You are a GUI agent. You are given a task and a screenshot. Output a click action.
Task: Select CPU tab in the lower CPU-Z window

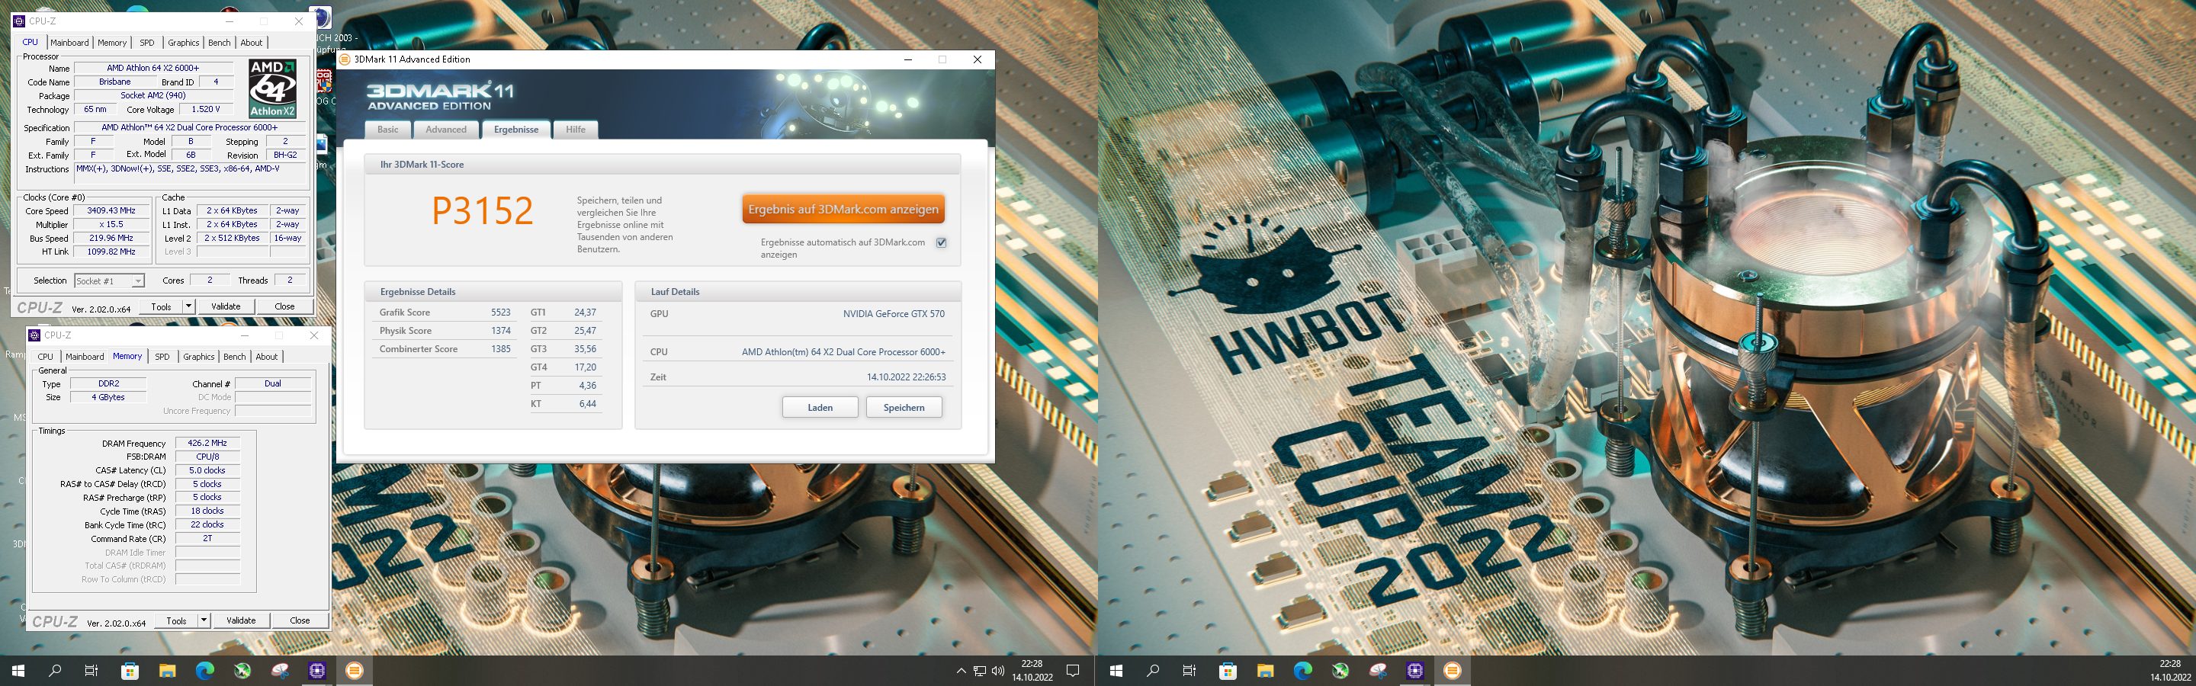(x=45, y=357)
